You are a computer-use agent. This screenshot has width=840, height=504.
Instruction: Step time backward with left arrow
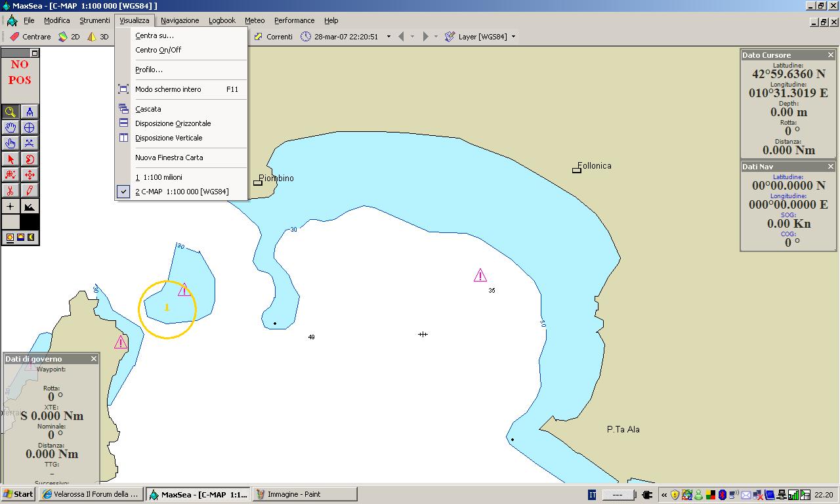click(x=401, y=37)
